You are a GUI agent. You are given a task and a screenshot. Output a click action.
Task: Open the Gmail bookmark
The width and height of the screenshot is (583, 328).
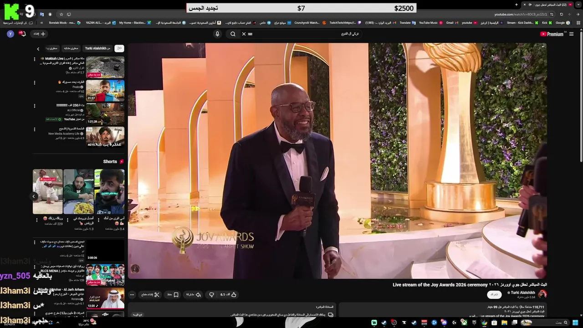452,22
